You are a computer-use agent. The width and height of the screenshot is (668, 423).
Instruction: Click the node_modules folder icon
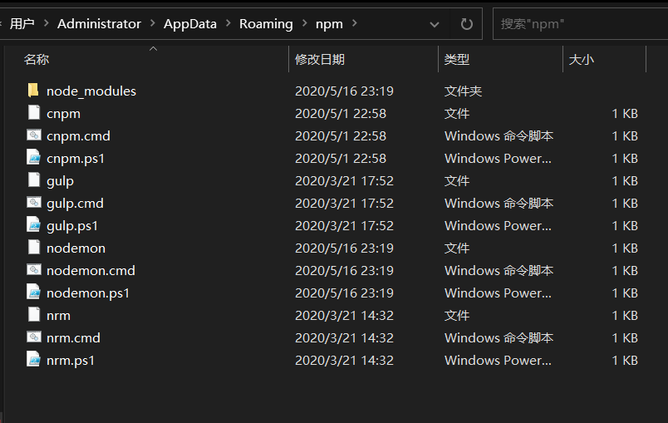pyautogui.click(x=33, y=91)
